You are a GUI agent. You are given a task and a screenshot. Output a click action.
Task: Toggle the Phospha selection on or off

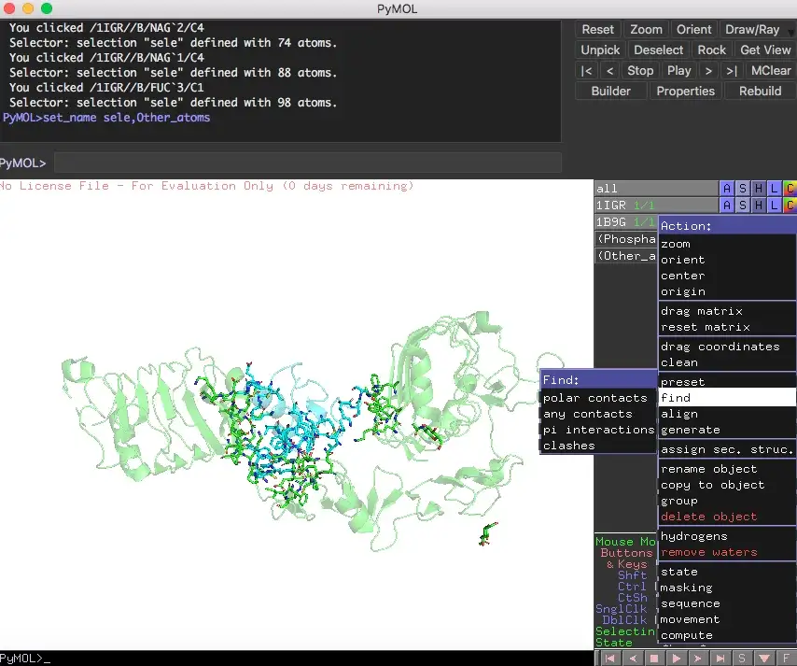coord(626,239)
